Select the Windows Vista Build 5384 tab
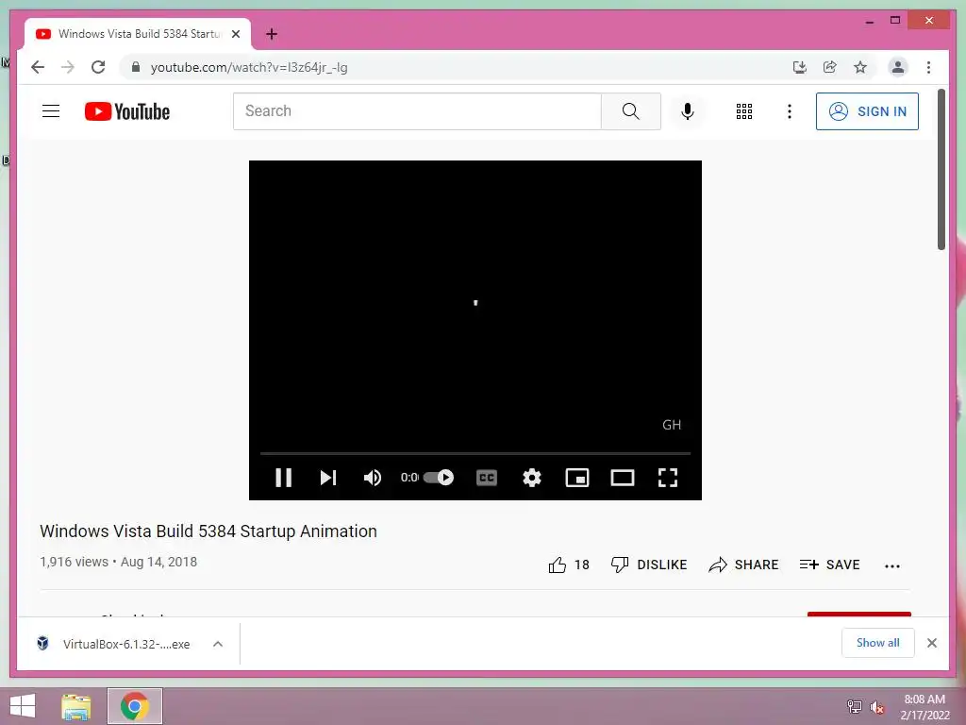Viewport: 966px width, 725px height. tap(138, 34)
